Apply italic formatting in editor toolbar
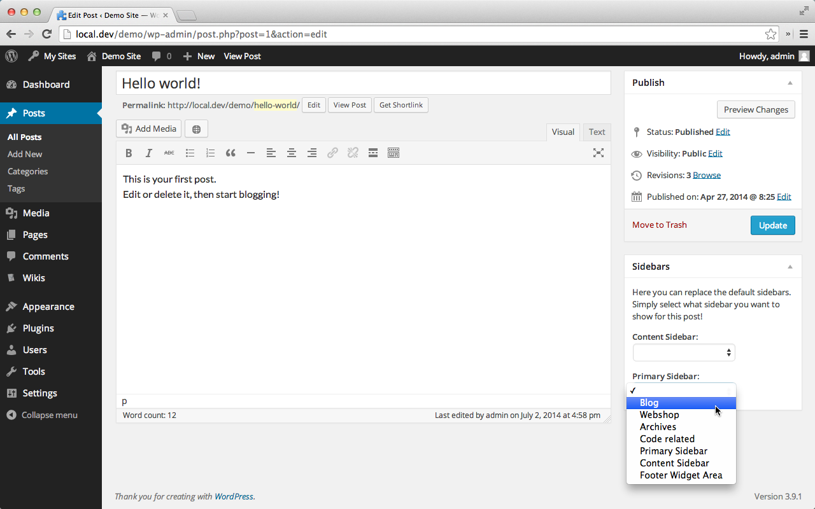Viewport: 815px width, 509px height. [x=149, y=153]
